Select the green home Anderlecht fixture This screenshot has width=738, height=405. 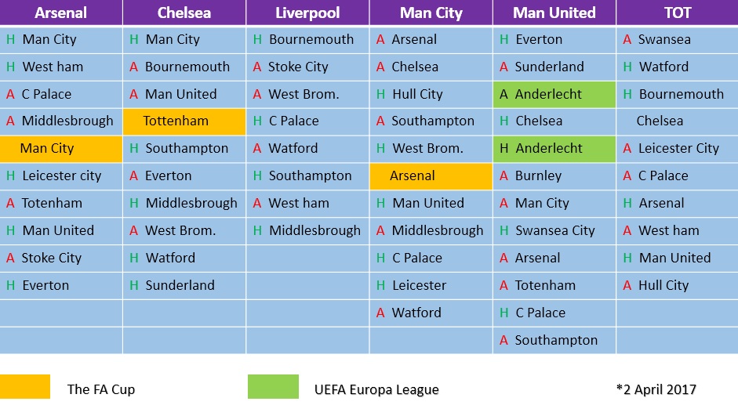click(554, 149)
